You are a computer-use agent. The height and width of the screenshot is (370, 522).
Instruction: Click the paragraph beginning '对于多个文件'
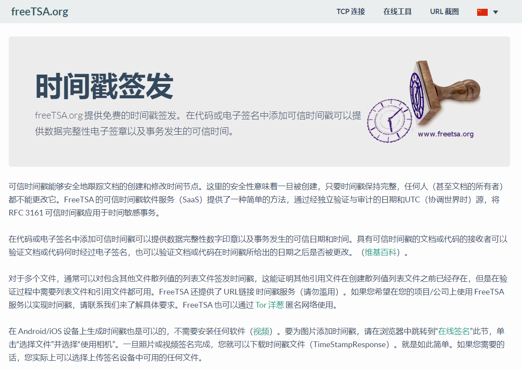coord(258,292)
